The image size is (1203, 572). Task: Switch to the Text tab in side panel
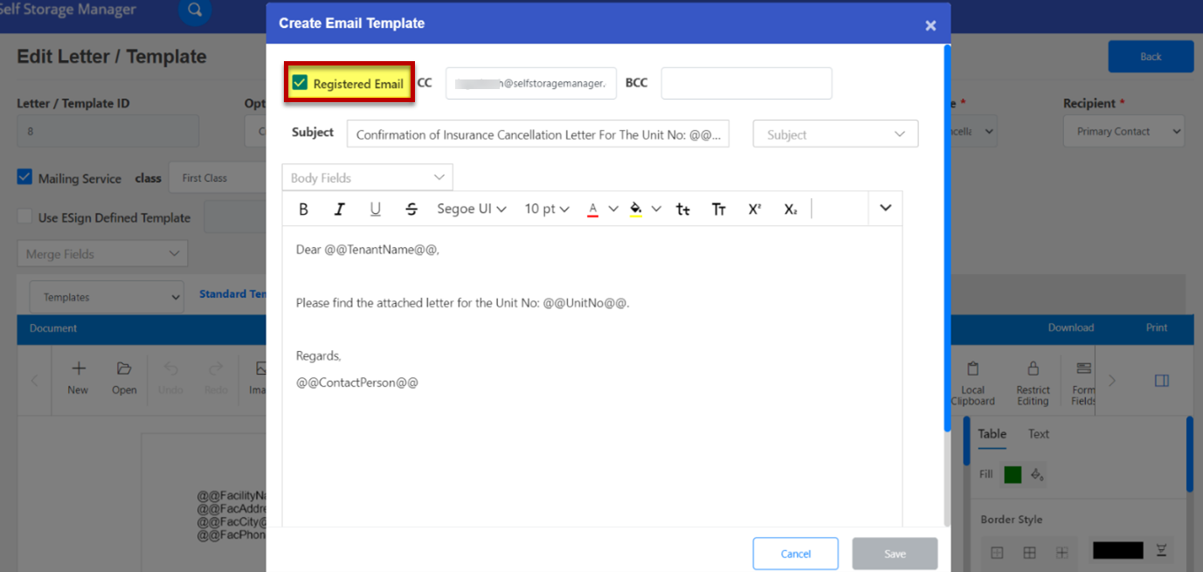(x=1038, y=434)
